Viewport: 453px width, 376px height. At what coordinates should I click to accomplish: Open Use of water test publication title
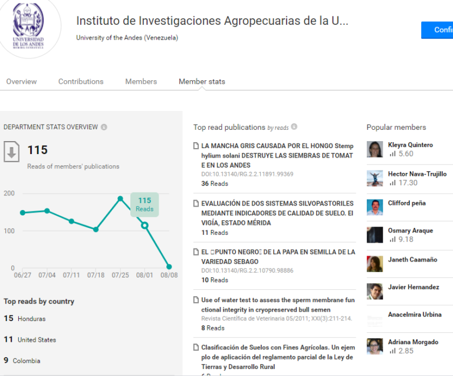pyautogui.click(x=278, y=305)
